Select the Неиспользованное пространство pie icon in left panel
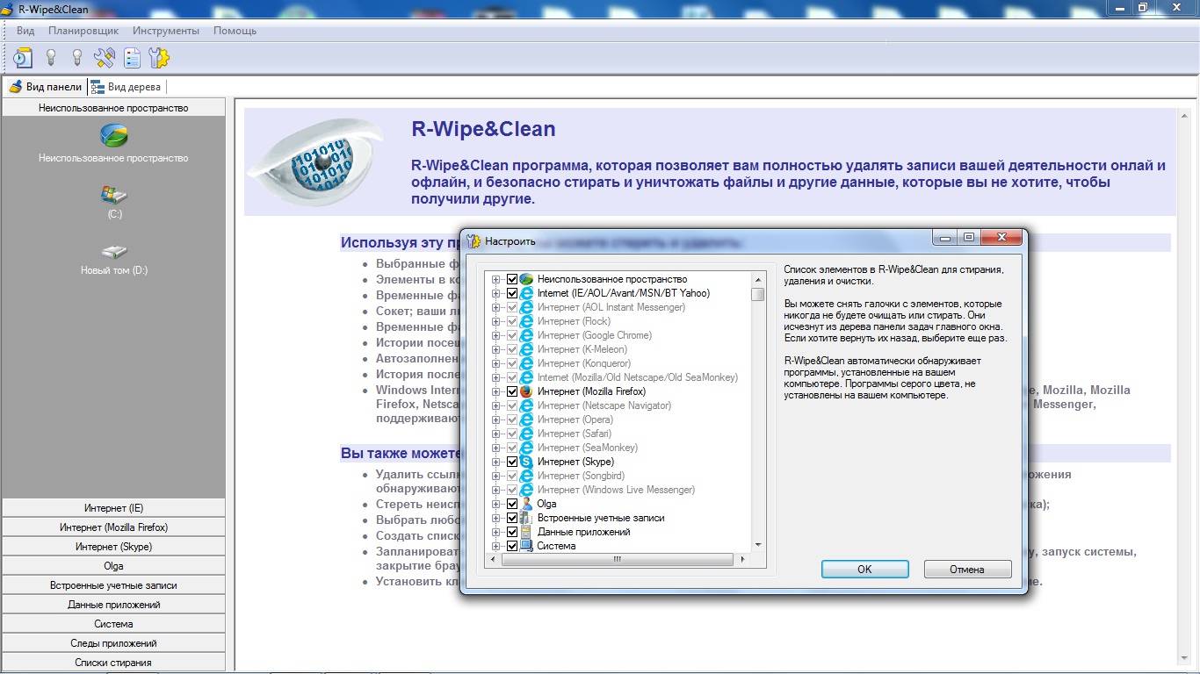The height and width of the screenshot is (674, 1200). point(113,135)
